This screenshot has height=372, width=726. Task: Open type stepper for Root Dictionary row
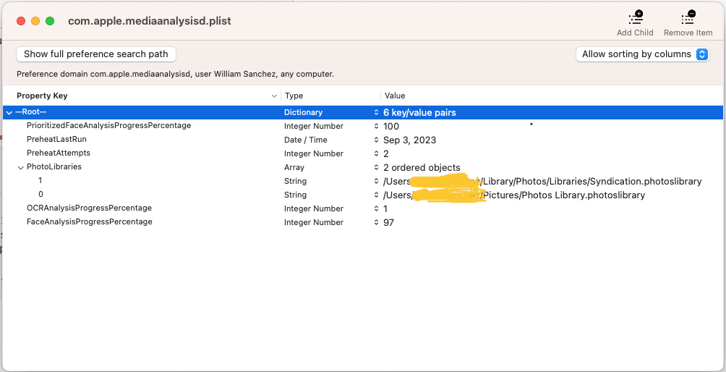(x=376, y=113)
